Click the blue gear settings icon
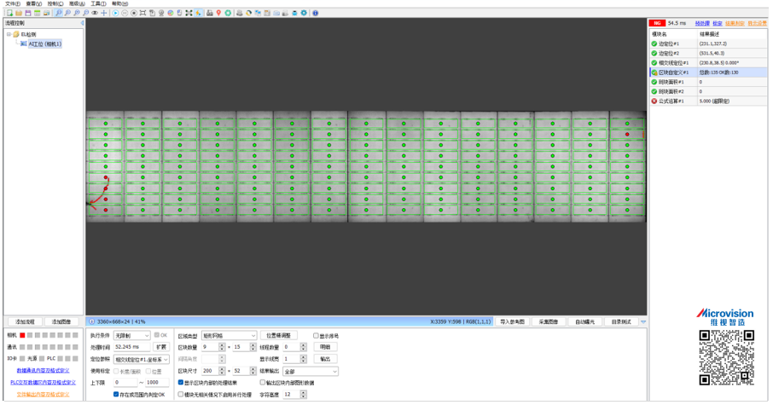This screenshot has height=405, width=773. (x=304, y=13)
